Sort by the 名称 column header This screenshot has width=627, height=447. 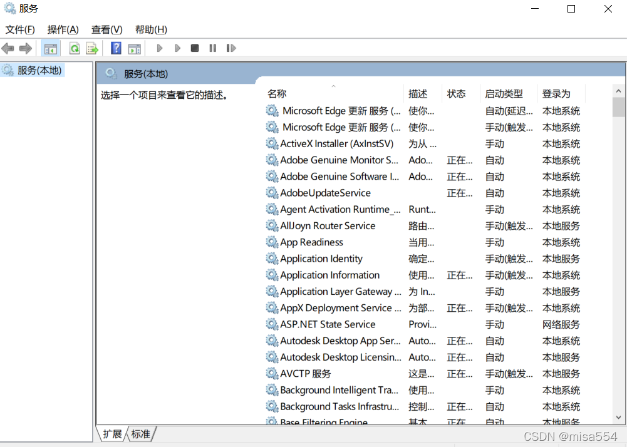[333, 93]
